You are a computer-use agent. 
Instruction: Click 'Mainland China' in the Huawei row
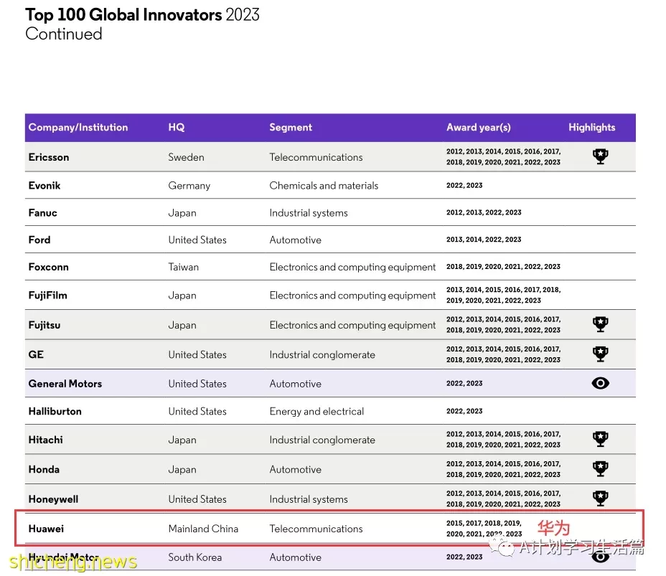(x=203, y=529)
